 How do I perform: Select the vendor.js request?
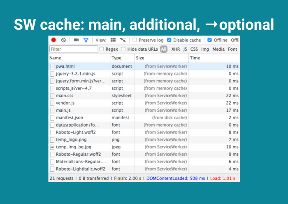coord(144,103)
